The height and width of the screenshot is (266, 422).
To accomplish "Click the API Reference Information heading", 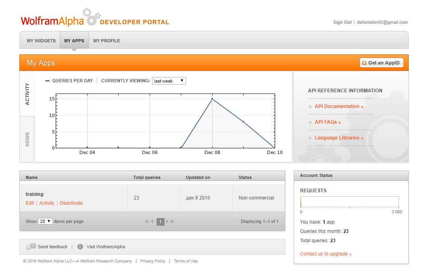I will point(345,91).
